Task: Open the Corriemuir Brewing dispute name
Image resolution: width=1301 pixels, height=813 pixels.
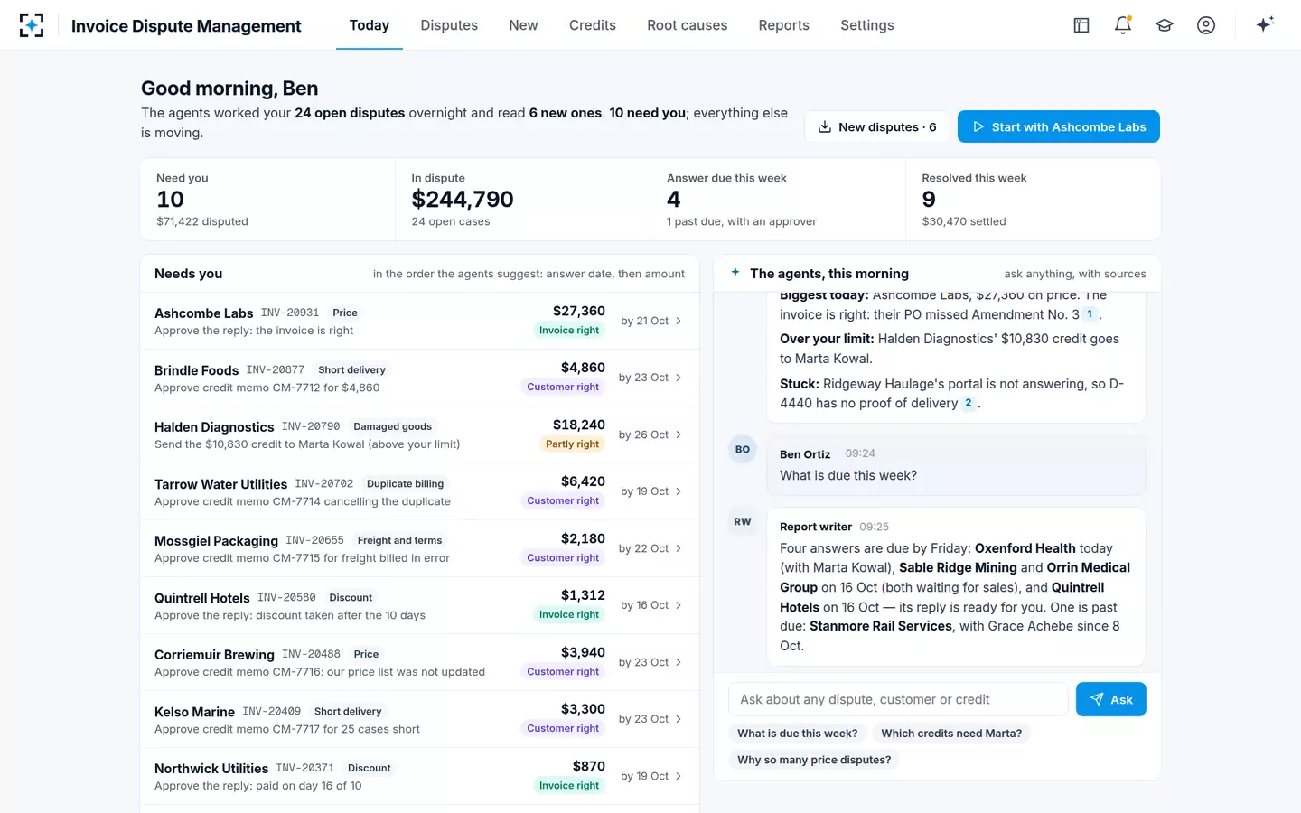Action: (214, 655)
